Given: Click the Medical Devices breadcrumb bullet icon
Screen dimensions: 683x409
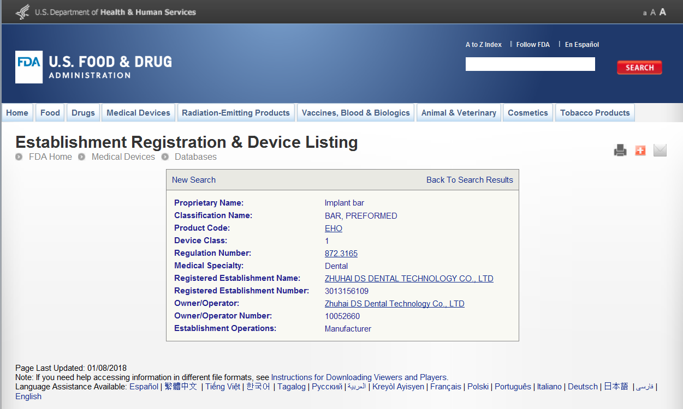Looking at the screenshot, I should 81,157.
